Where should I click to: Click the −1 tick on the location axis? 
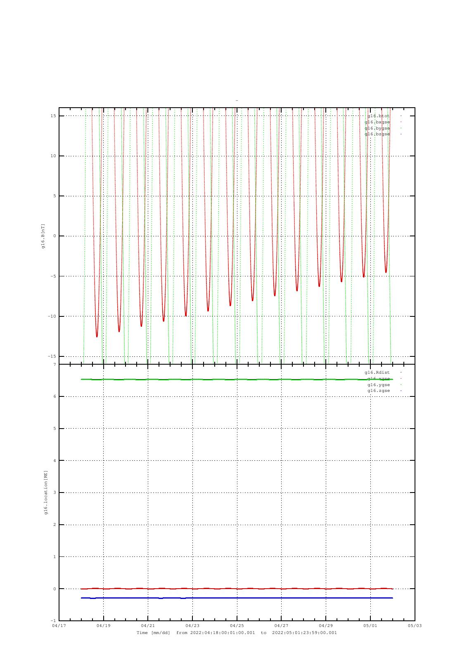[53, 621]
